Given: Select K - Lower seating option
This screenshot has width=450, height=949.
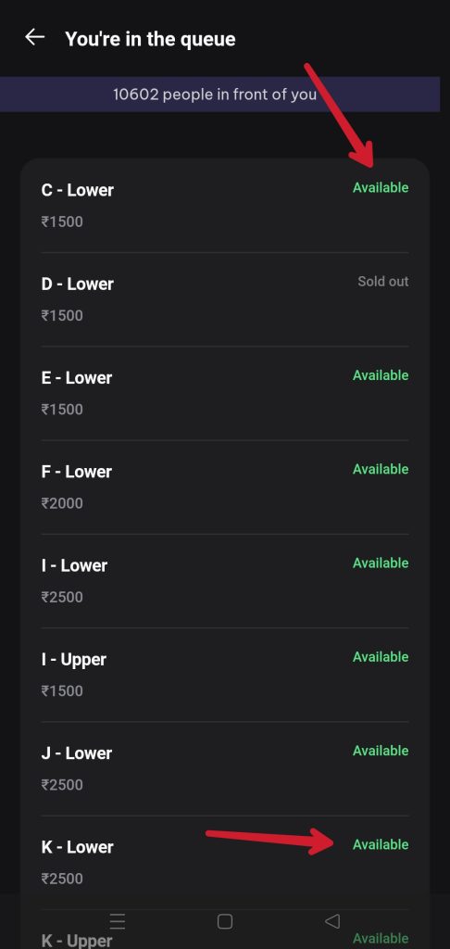Looking at the screenshot, I should (225, 863).
